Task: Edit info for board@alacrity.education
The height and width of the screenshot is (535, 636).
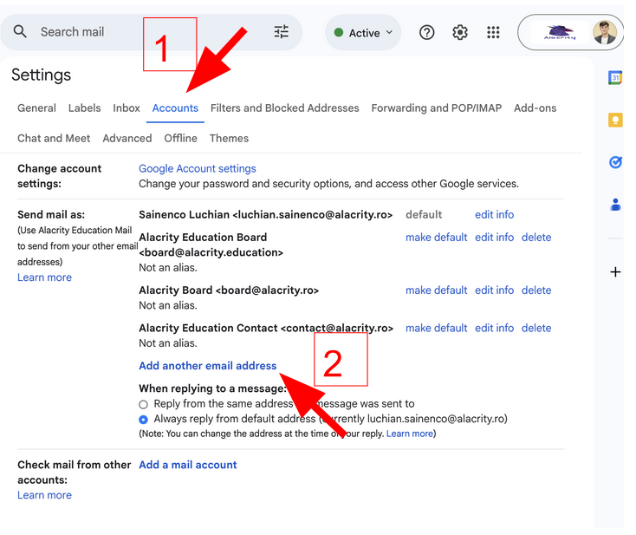Action: pyautogui.click(x=494, y=238)
